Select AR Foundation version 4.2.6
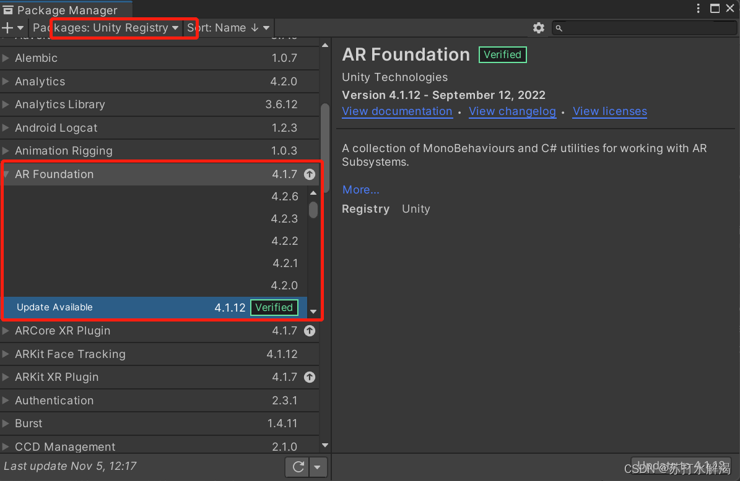Screen dimensions: 740x481 [155, 197]
